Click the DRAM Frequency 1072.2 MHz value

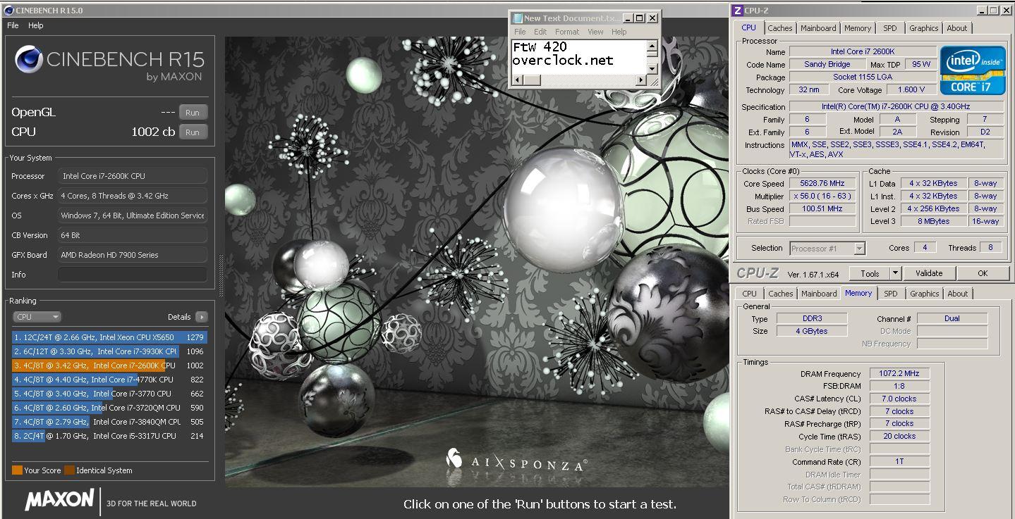pos(899,374)
